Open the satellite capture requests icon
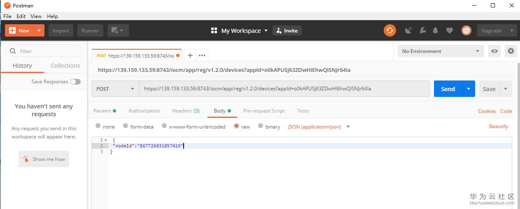Screen dimensions: 520x209 [408, 30]
